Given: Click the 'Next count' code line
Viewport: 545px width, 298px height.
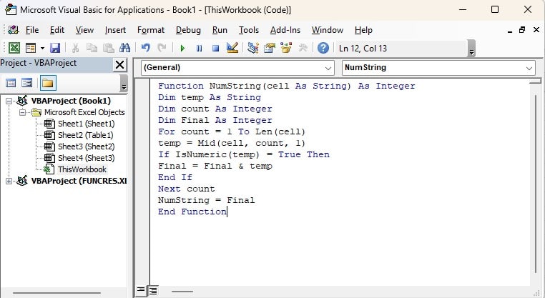Looking at the screenshot, I should coord(186,189).
